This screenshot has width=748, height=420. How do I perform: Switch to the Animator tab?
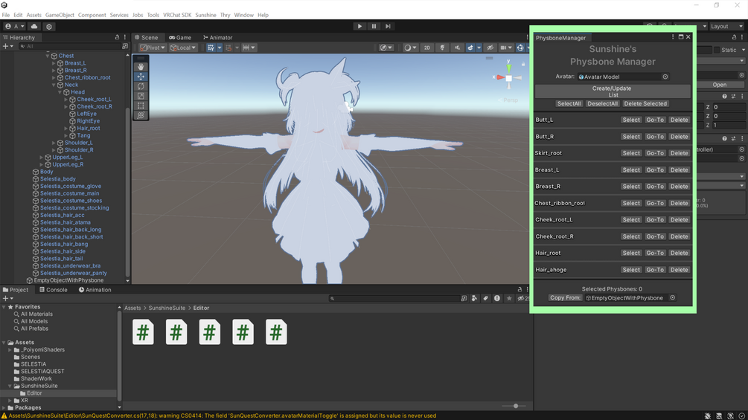coord(217,37)
